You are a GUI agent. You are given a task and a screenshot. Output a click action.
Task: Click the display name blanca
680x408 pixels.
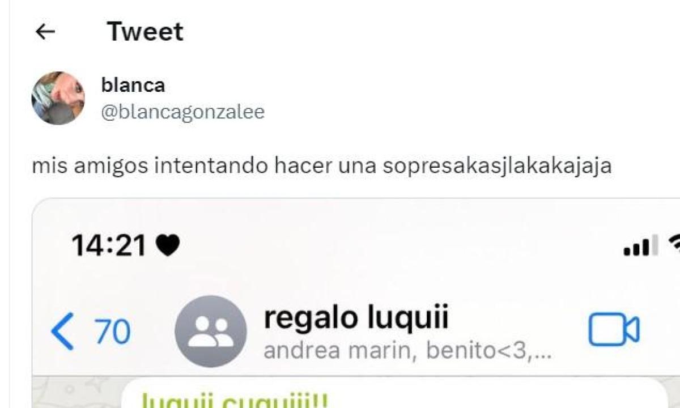(x=133, y=85)
